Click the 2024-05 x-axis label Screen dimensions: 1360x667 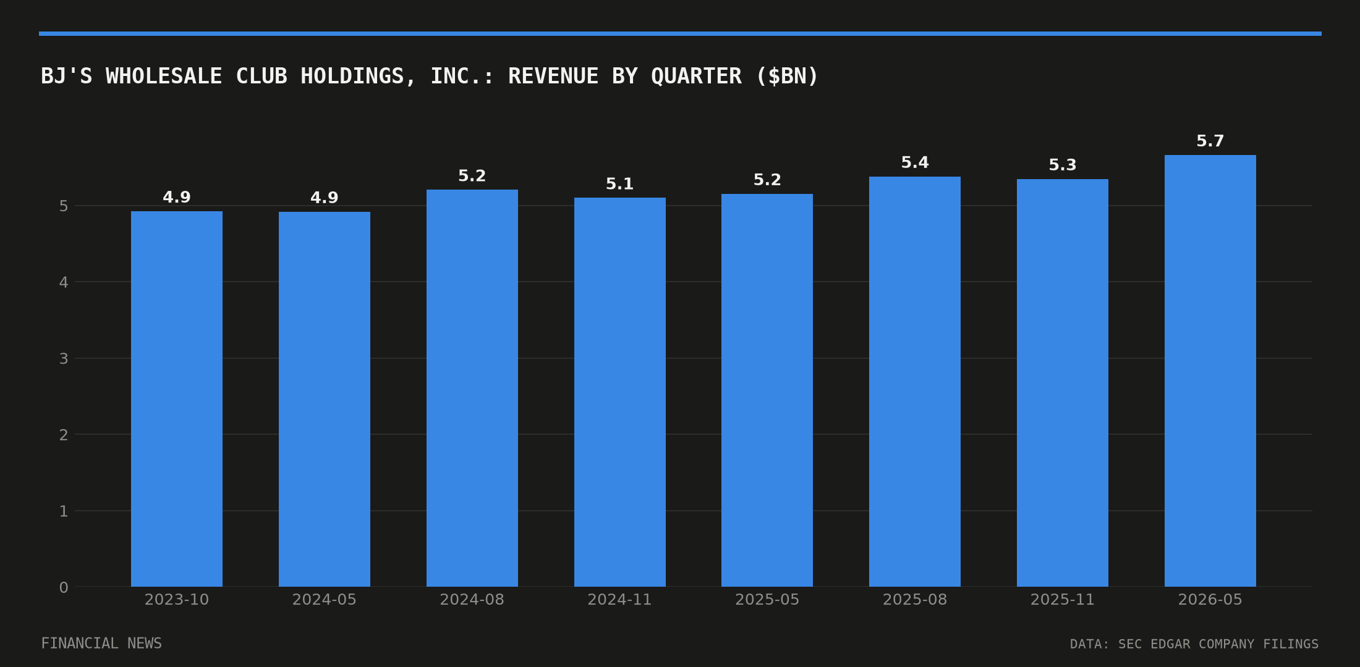(x=325, y=600)
